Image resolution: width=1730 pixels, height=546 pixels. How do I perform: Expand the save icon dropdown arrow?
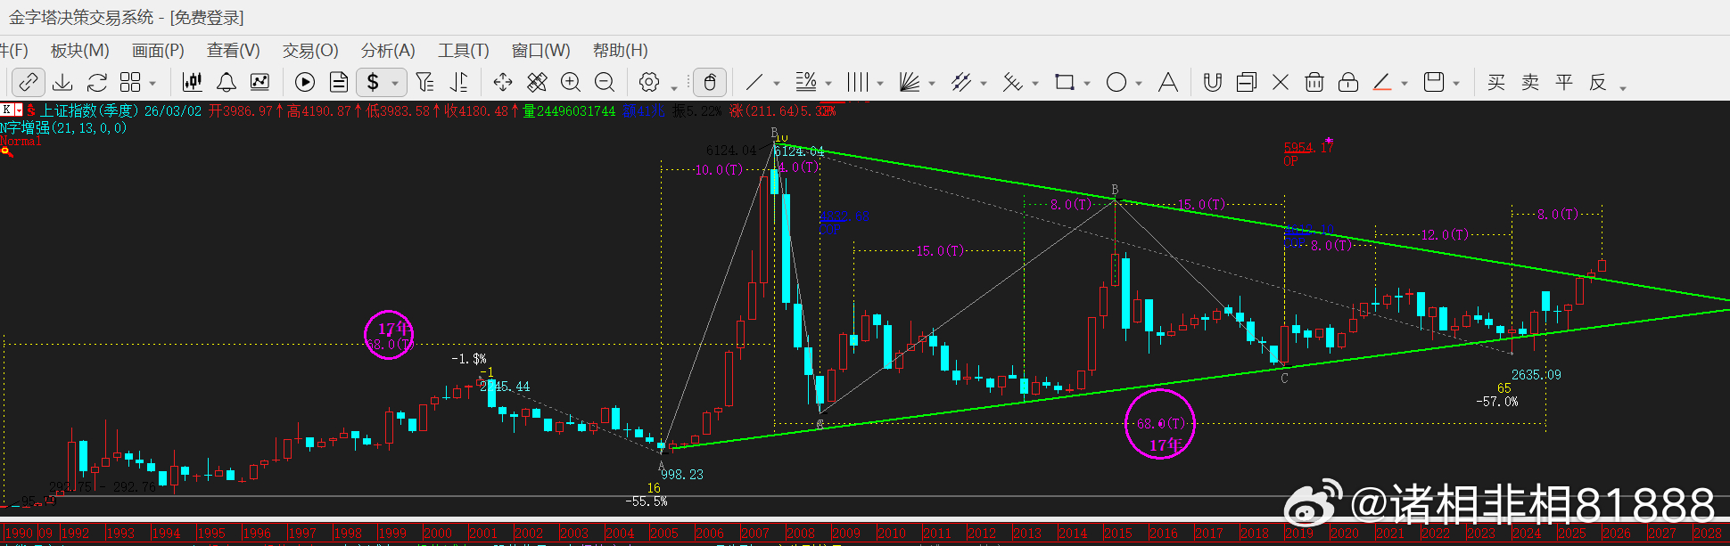coord(1456,84)
